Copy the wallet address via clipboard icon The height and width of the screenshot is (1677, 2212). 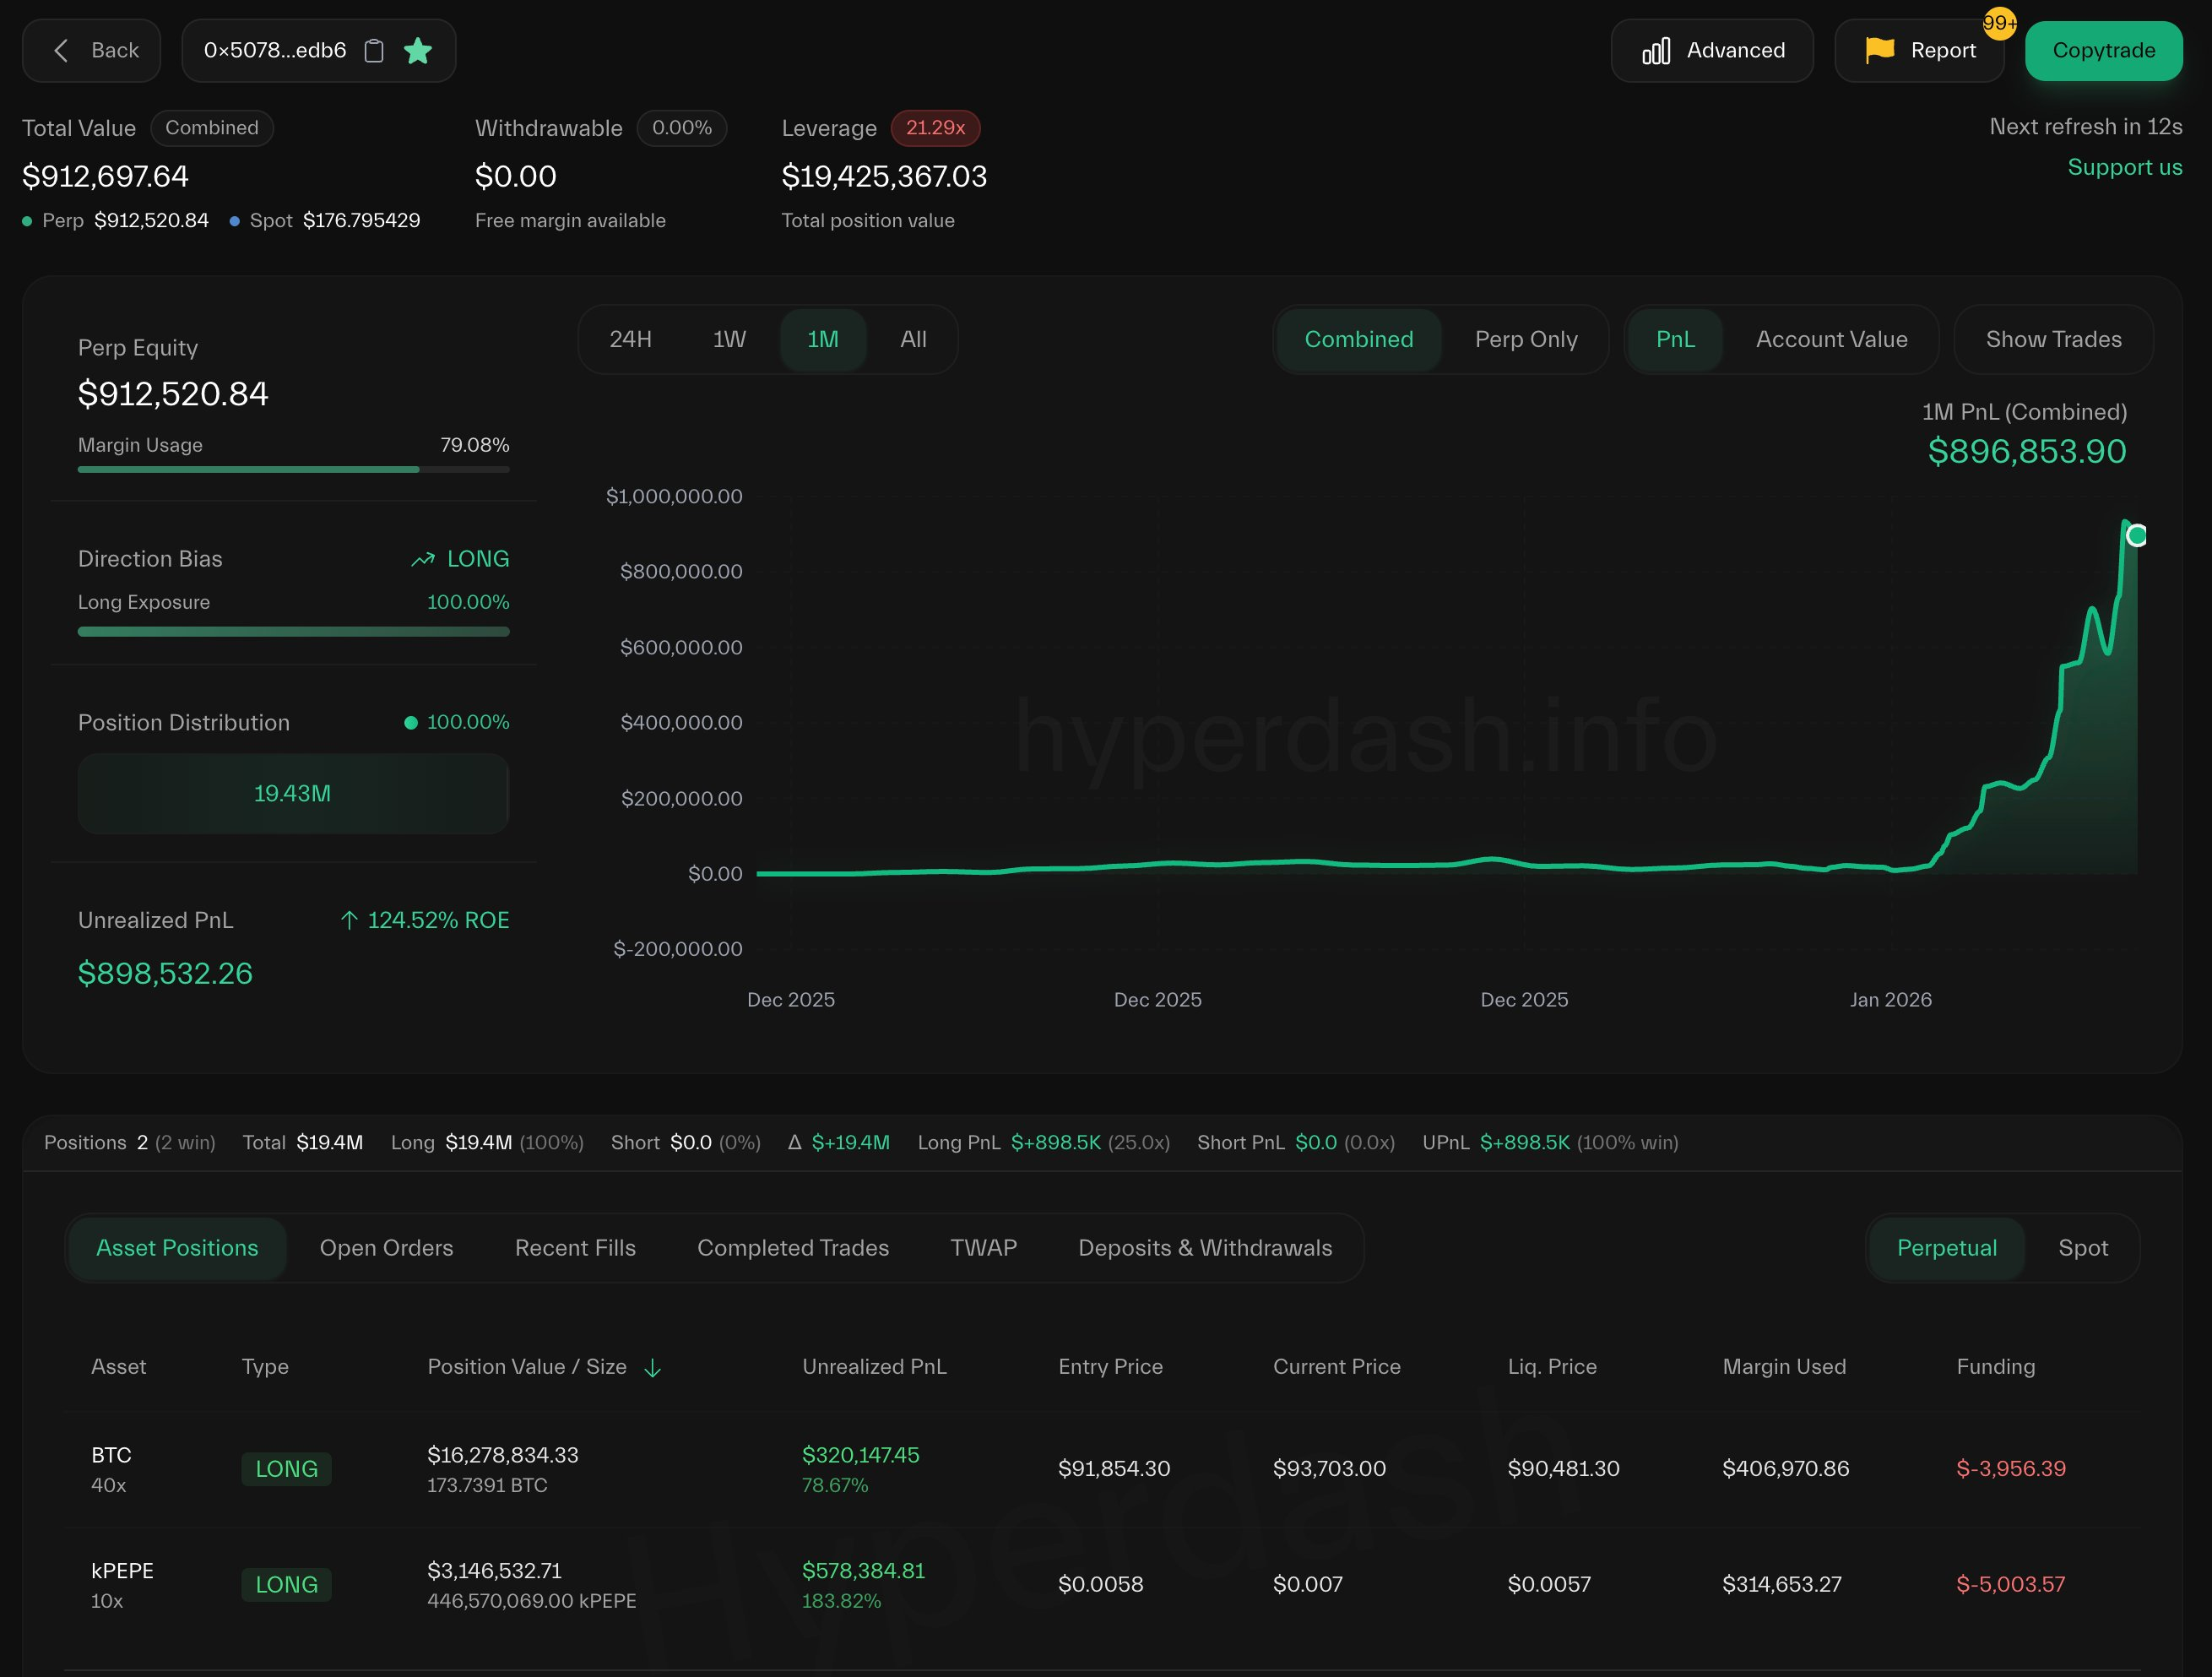[374, 51]
